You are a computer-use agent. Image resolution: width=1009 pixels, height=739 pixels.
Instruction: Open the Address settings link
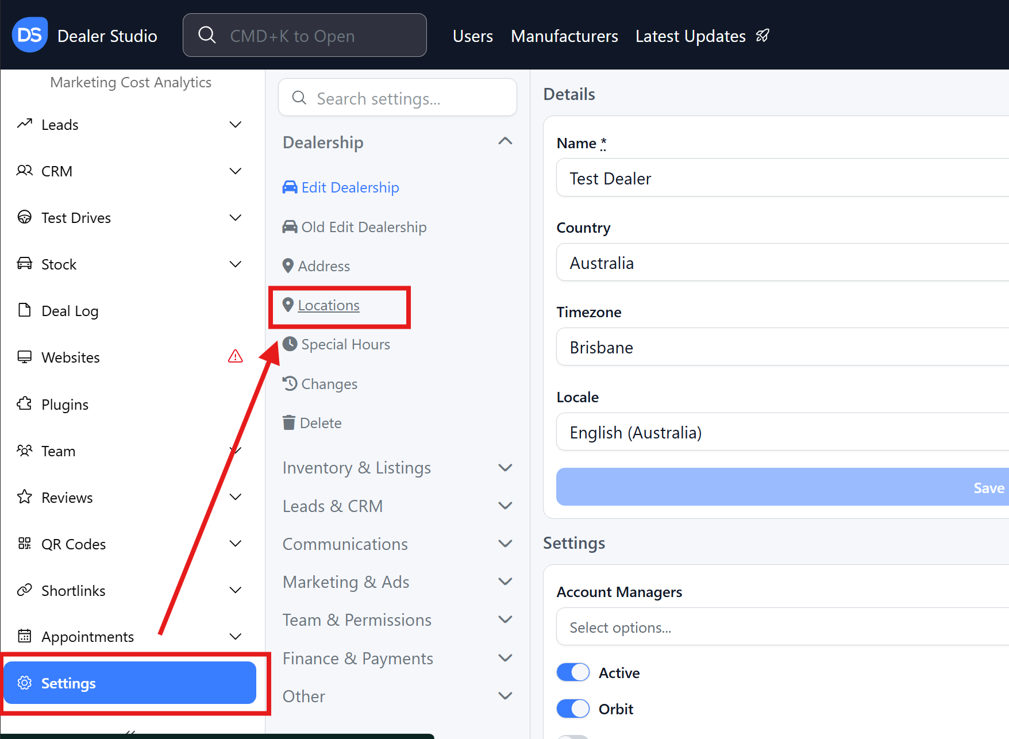coord(324,266)
